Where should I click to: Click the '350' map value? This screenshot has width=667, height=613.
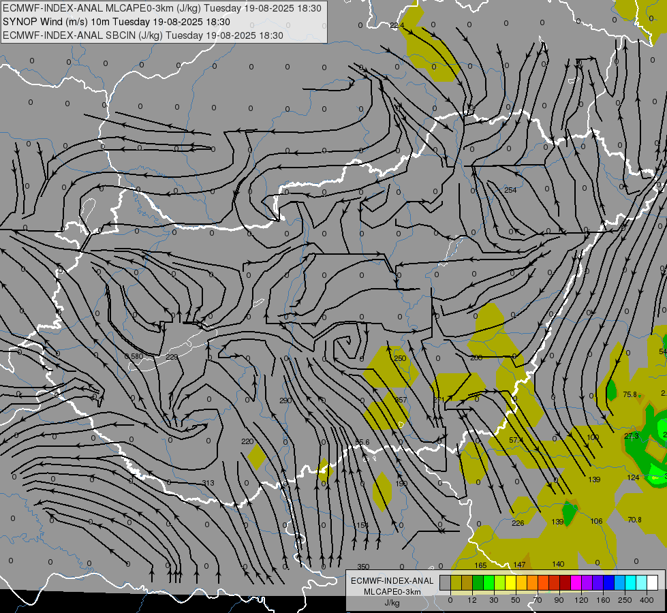(363, 567)
